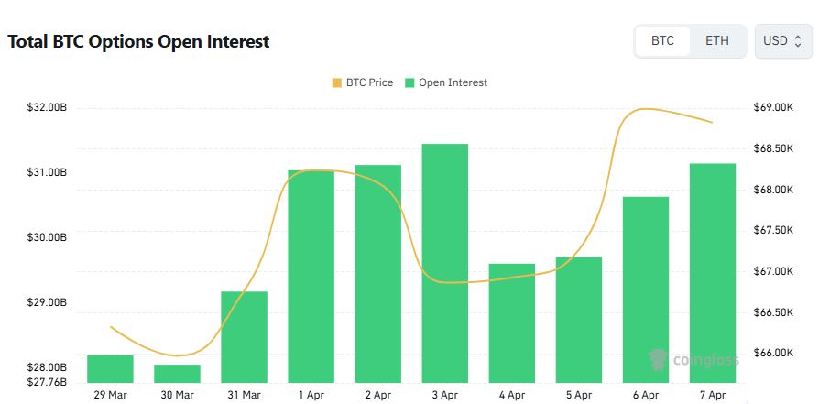Click the coinglass watermark logo icon
Screen dimensions: 819x404
657,359
